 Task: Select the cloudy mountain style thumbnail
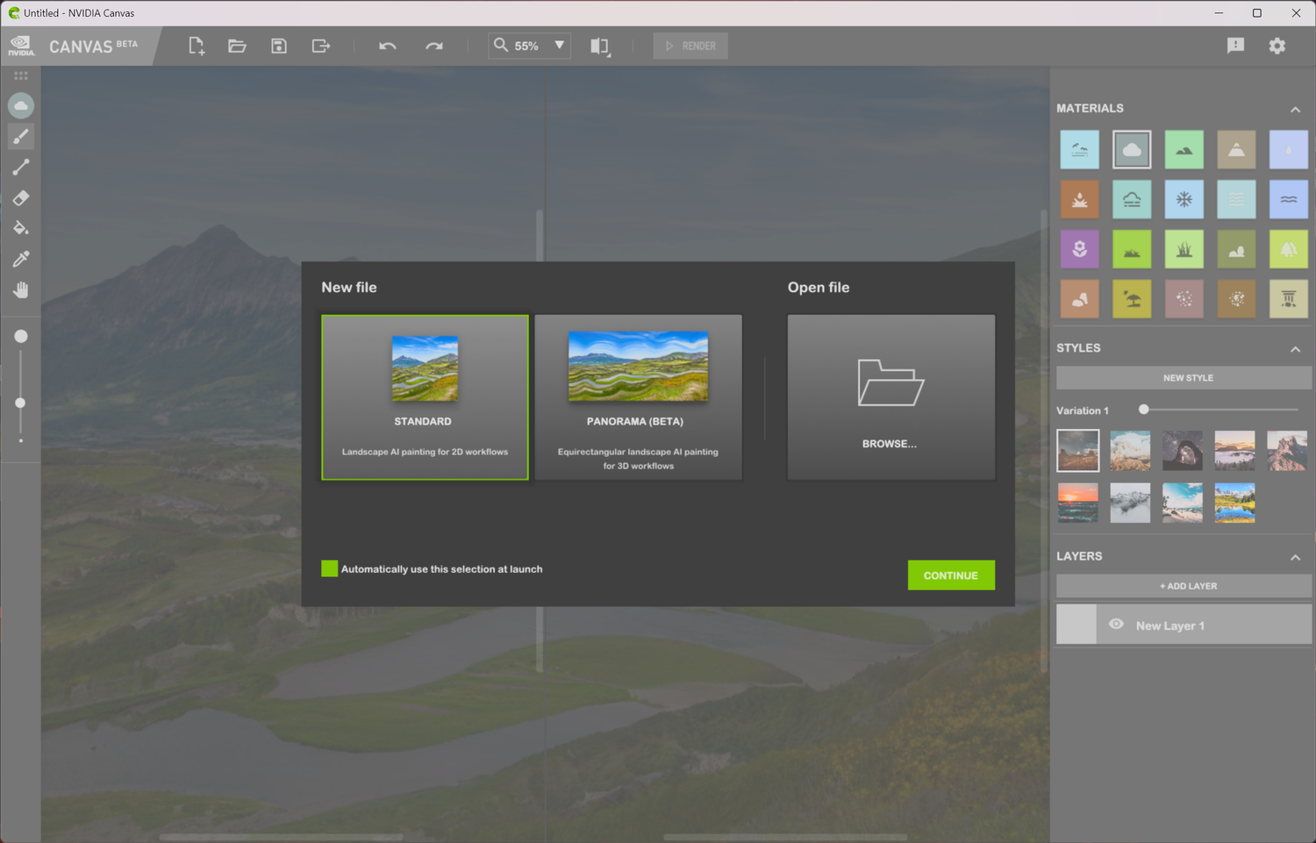pos(1130,451)
